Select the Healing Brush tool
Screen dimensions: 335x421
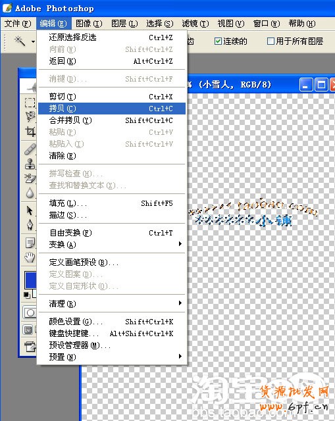click(x=30, y=149)
